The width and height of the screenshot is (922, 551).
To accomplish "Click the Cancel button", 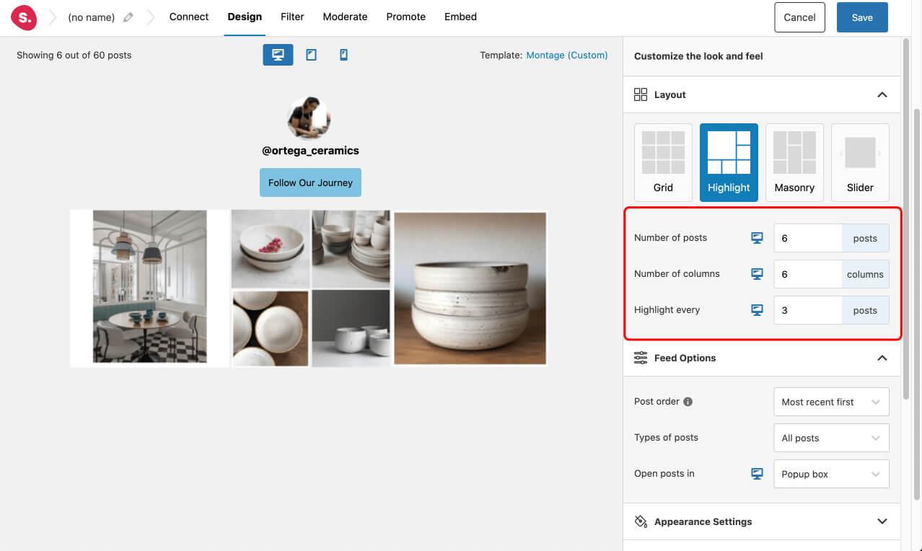I will [x=799, y=17].
